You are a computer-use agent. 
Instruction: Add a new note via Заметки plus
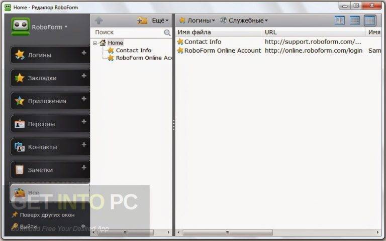[x=84, y=168]
